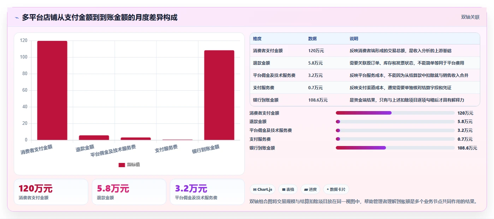Click the 退款金额 progress bar
Viewport: 494px width, 219px height.
click(x=395, y=122)
